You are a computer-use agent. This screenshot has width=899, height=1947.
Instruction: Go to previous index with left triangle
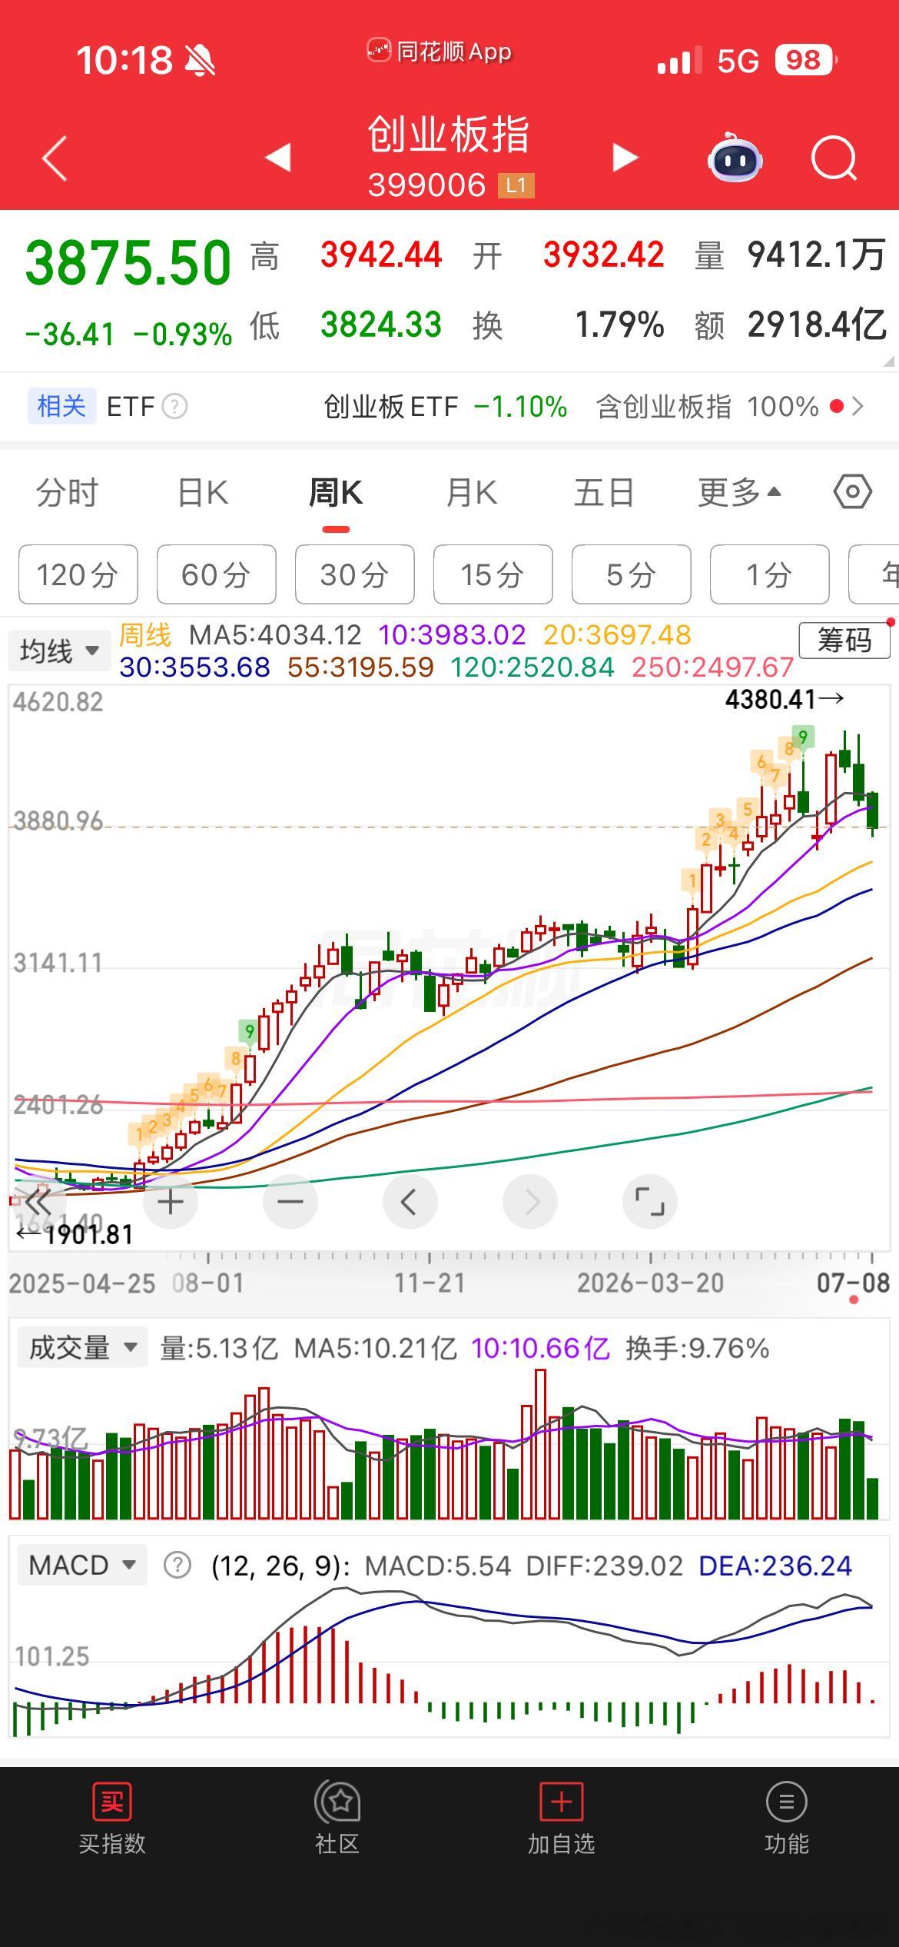tap(278, 157)
